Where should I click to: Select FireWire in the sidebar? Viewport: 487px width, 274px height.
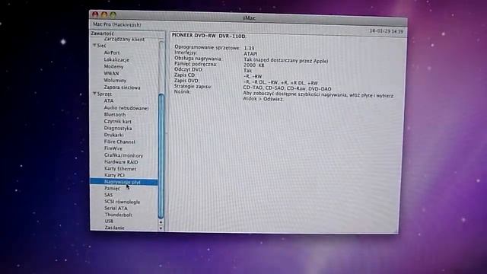(x=113, y=148)
